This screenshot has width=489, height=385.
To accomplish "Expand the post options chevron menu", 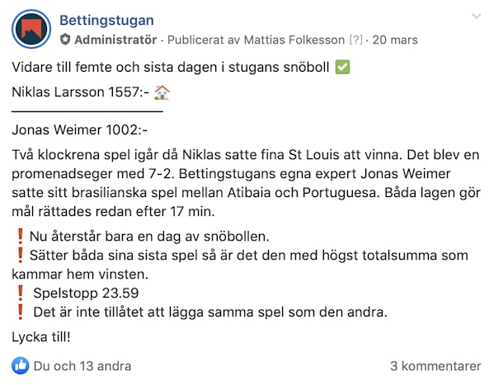I will point(476,16).
